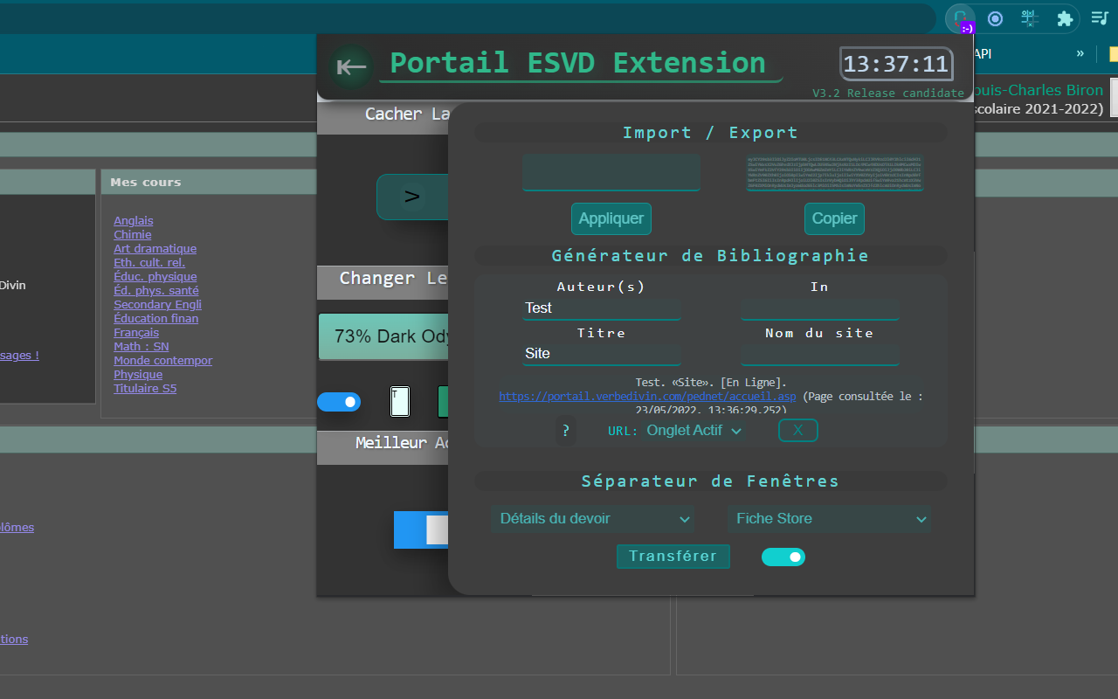Click the Nom du site input field
This screenshot has width=1118, height=699.
[819, 354]
